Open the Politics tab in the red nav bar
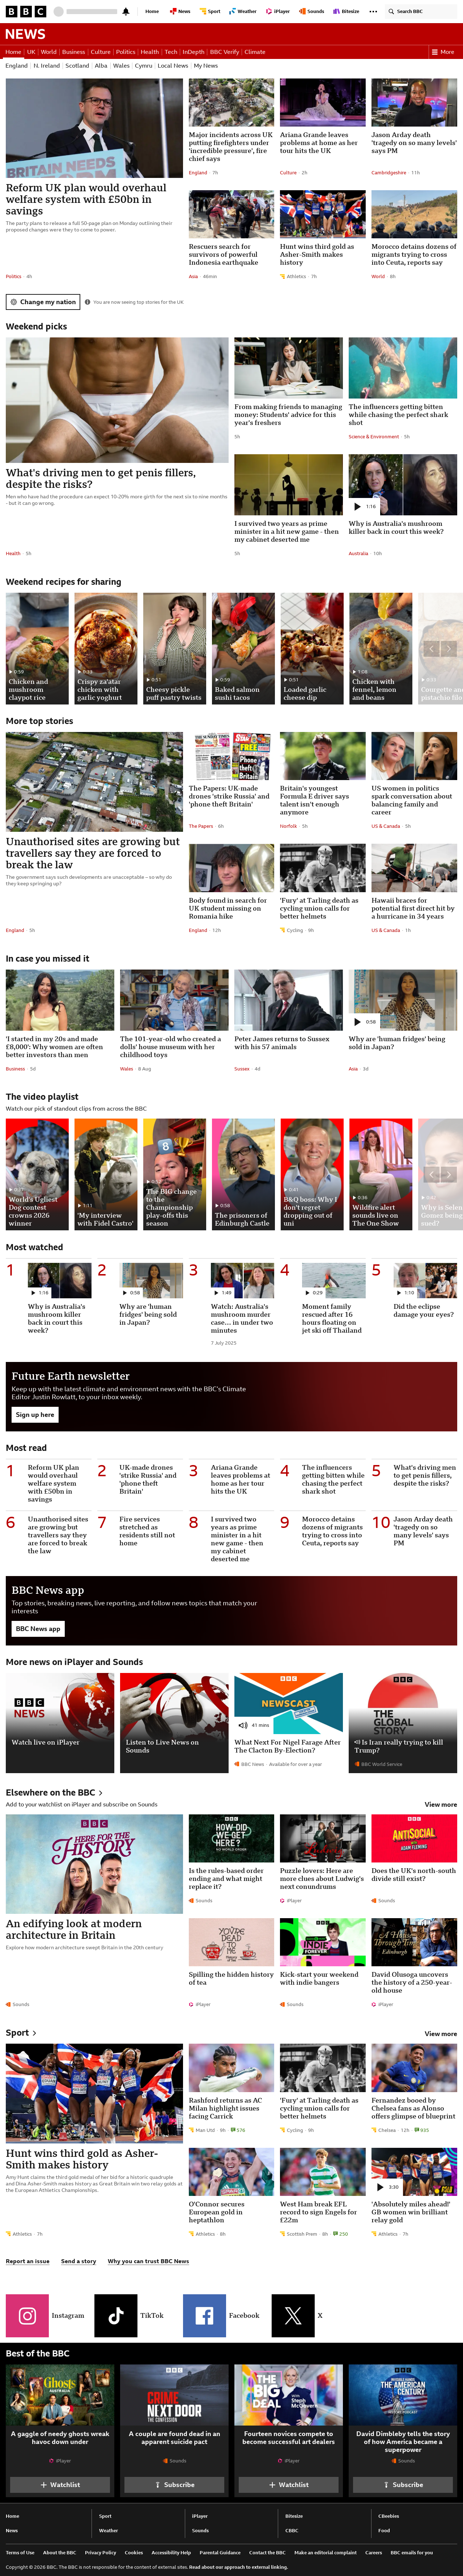463x2576 pixels. pos(125,52)
